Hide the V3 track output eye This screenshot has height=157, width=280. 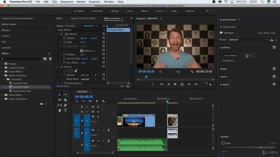(98, 107)
